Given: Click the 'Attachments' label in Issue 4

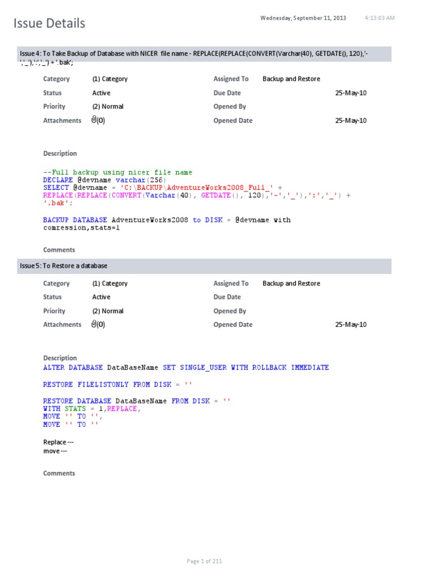Looking at the screenshot, I should 62,120.
